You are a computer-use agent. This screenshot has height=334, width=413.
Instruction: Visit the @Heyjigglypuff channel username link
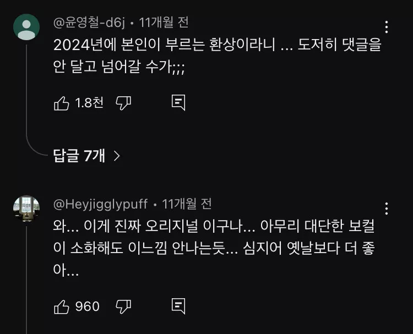[x=100, y=204]
